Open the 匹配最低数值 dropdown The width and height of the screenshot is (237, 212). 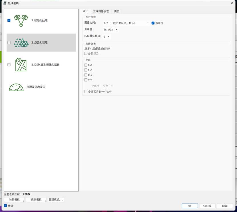(107, 36)
